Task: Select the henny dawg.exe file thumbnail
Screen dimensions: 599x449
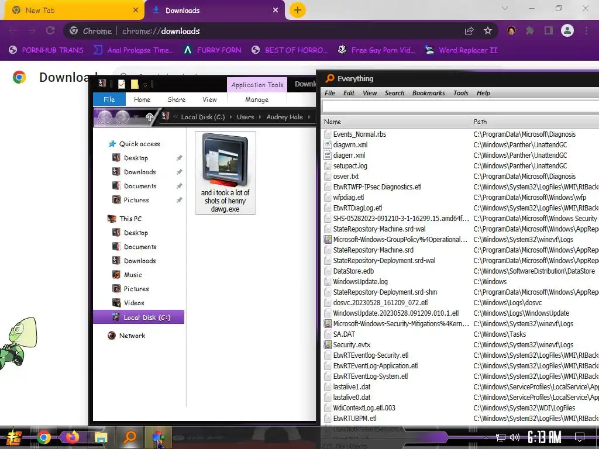Action: 225,172
